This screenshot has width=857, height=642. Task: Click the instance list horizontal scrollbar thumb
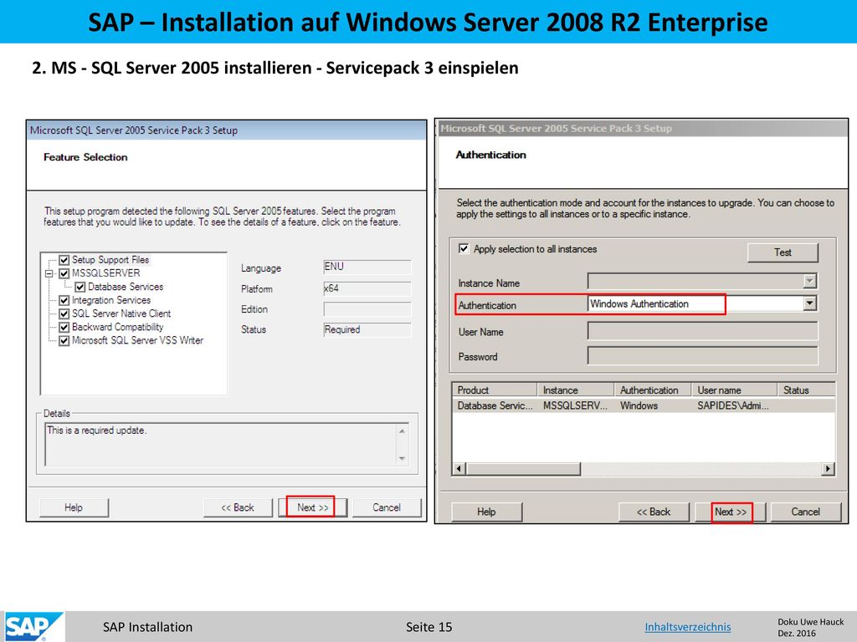(x=522, y=468)
